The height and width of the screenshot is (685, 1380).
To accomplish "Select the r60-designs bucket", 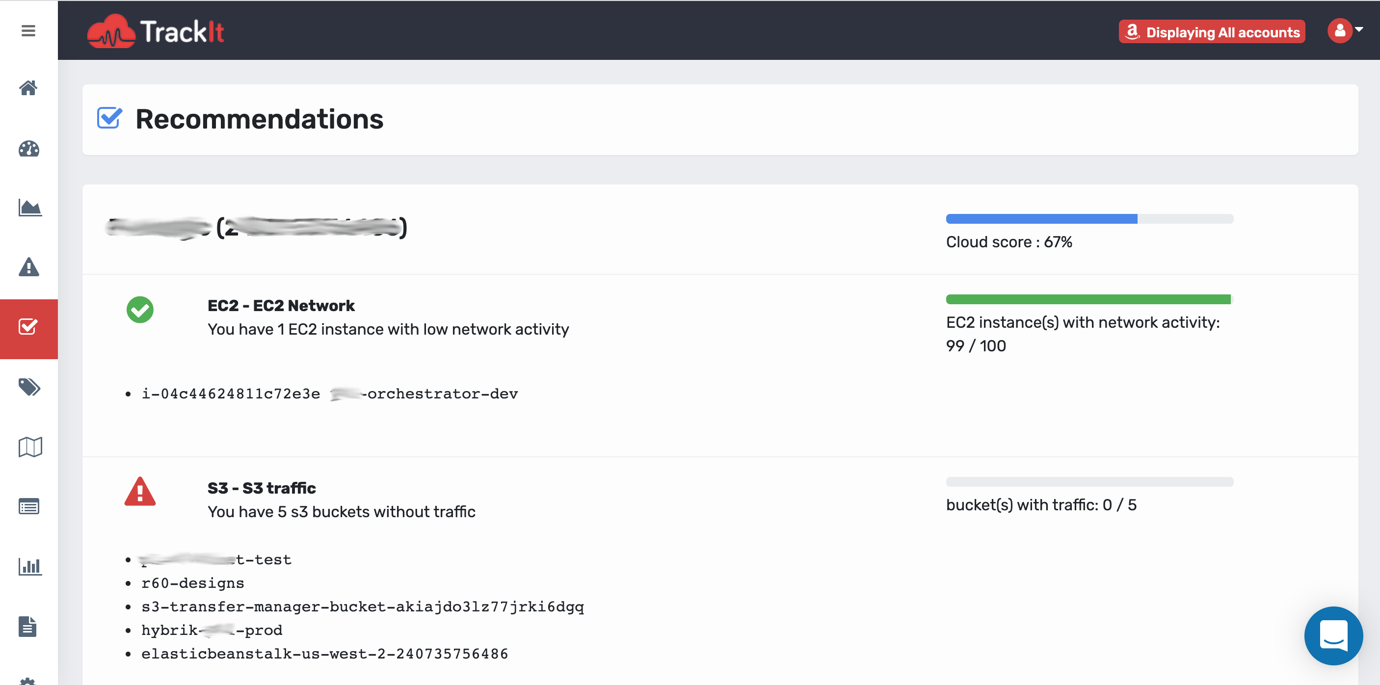I will click(x=193, y=583).
